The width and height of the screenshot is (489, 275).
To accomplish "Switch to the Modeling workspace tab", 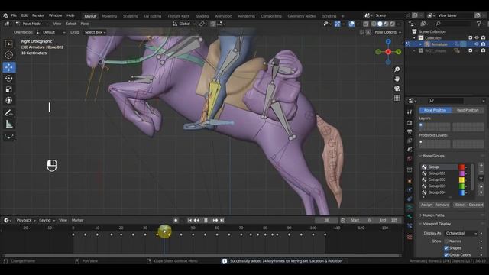I will [x=109, y=16].
